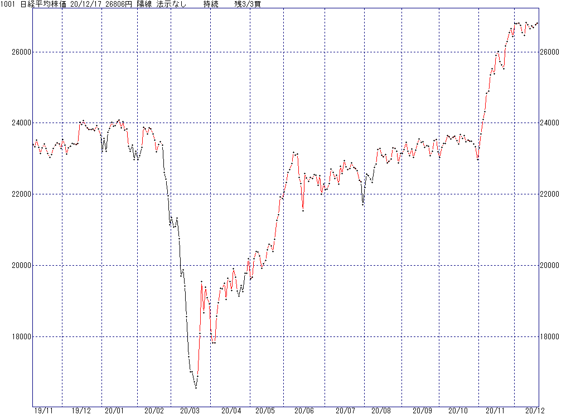Image resolution: width=571 pixels, height=415 pixels.
Task: Select the 19/11 label on time axis
Action: (43, 411)
